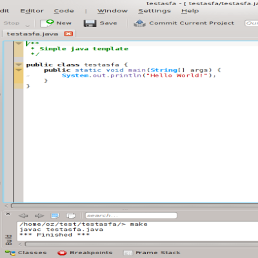Click the editor scroll-left arrow

tap(6, 206)
